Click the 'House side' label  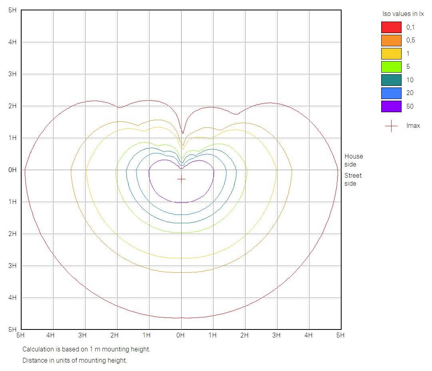[x=354, y=160]
